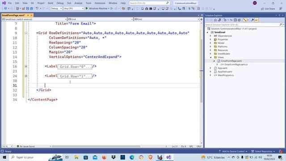Screen dimensions: 286x161
Task: Click No issues found indicator
Action: click(26, 146)
